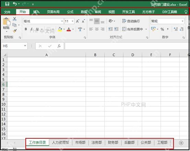Viewport: 190px width, 151px height.
Task: Switch to the 视图 tab
Action: point(111,12)
